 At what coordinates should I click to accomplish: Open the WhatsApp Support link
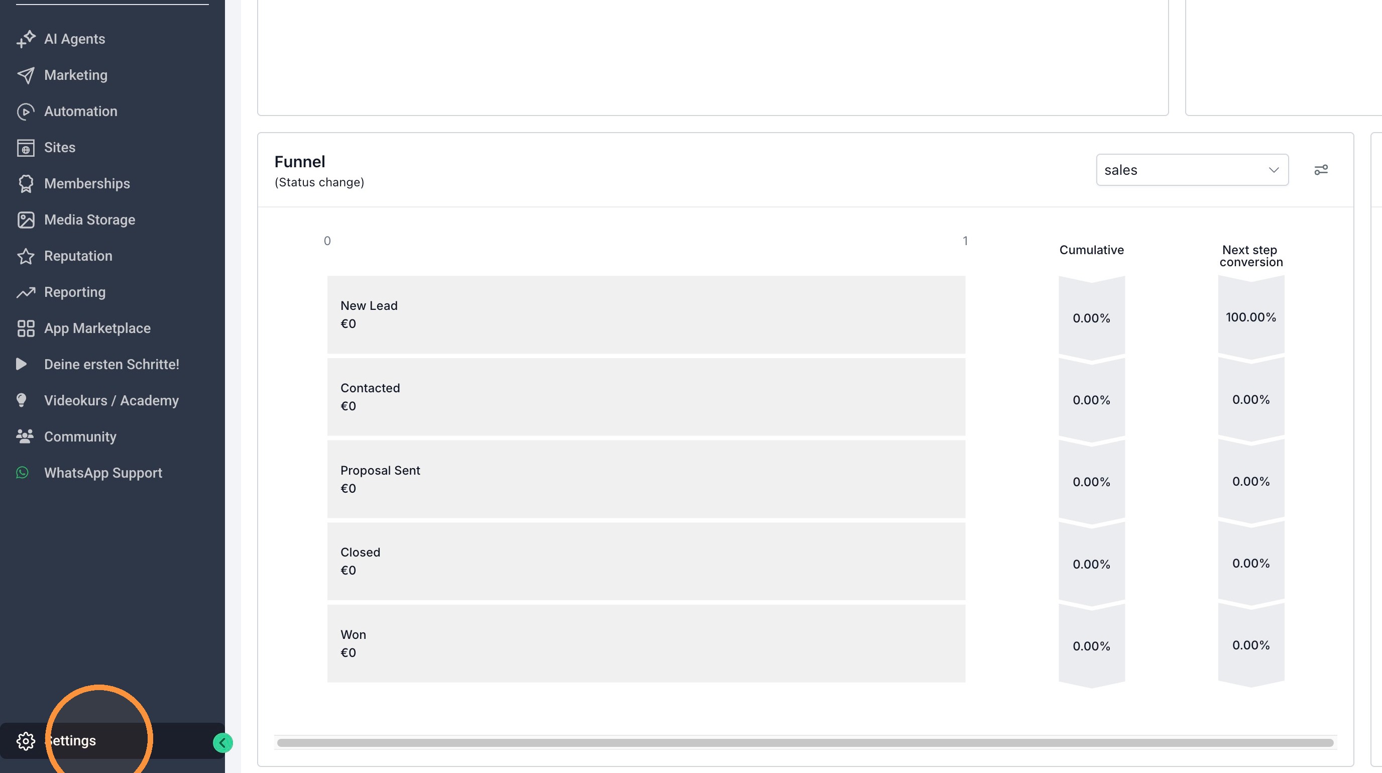103,473
